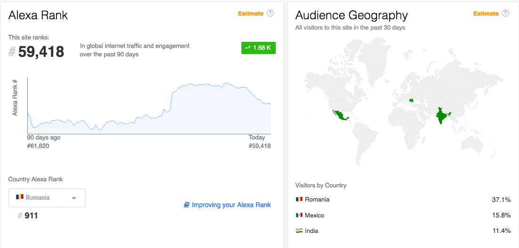Image resolution: width=519 pixels, height=248 pixels.
Task: Click the green 1.68 K rank change badge
Action: point(258,48)
